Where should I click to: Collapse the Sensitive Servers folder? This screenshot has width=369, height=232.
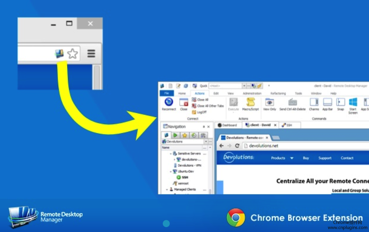pos(170,154)
